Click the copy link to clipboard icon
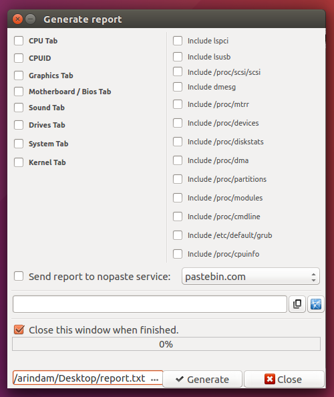The height and width of the screenshot is (397, 334). (297, 304)
